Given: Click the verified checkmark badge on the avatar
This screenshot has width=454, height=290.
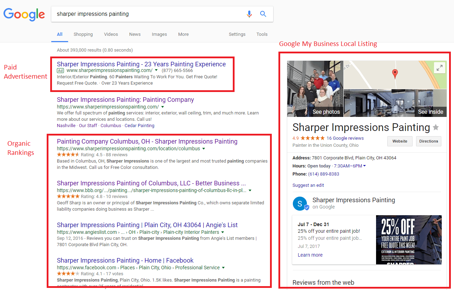Looking at the screenshot, I should click(307, 207).
